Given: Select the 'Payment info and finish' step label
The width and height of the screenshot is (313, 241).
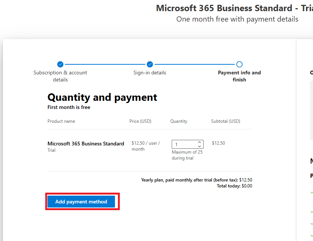Looking at the screenshot, I should click(239, 76).
